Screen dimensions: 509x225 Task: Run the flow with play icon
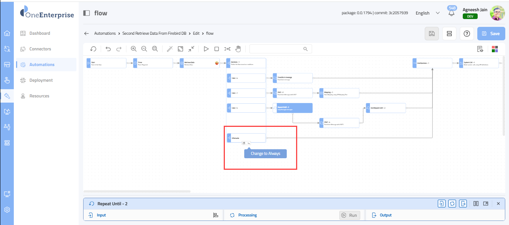point(206,49)
